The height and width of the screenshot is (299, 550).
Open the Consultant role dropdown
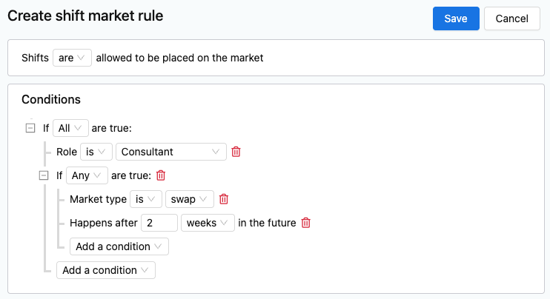pos(171,152)
